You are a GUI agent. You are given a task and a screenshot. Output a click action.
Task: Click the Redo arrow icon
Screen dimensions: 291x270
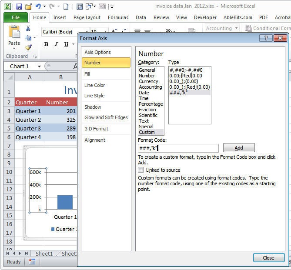coord(52,7)
